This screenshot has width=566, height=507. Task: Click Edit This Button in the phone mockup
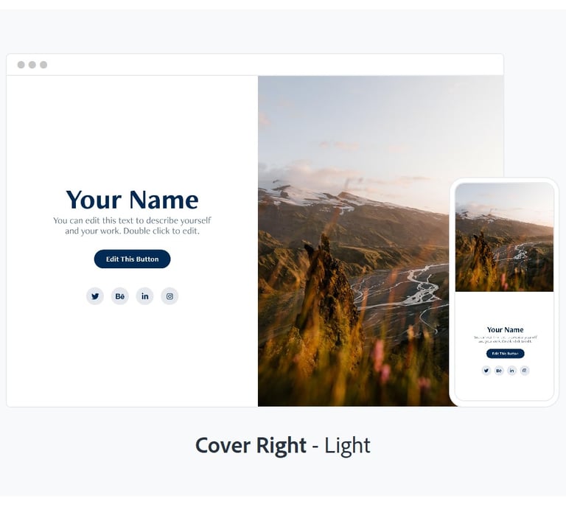506,354
